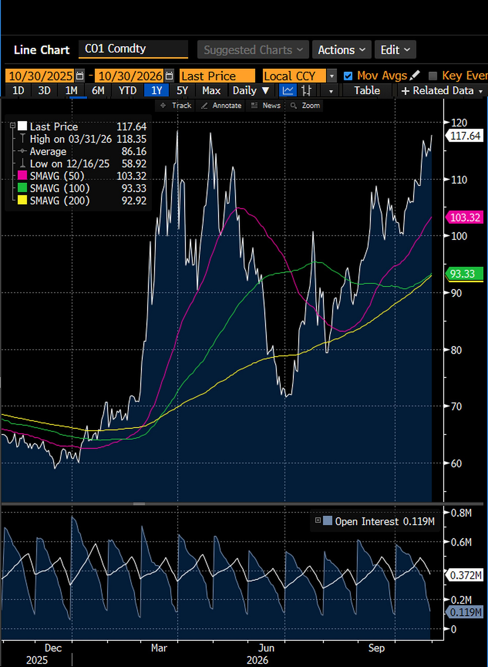This screenshot has height=667, width=488.
Task: Select the 1M time range
Action: pyautogui.click(x=71, y=90)
